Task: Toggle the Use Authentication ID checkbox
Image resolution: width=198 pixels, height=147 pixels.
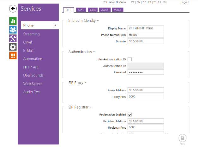Action: [129, 59]
